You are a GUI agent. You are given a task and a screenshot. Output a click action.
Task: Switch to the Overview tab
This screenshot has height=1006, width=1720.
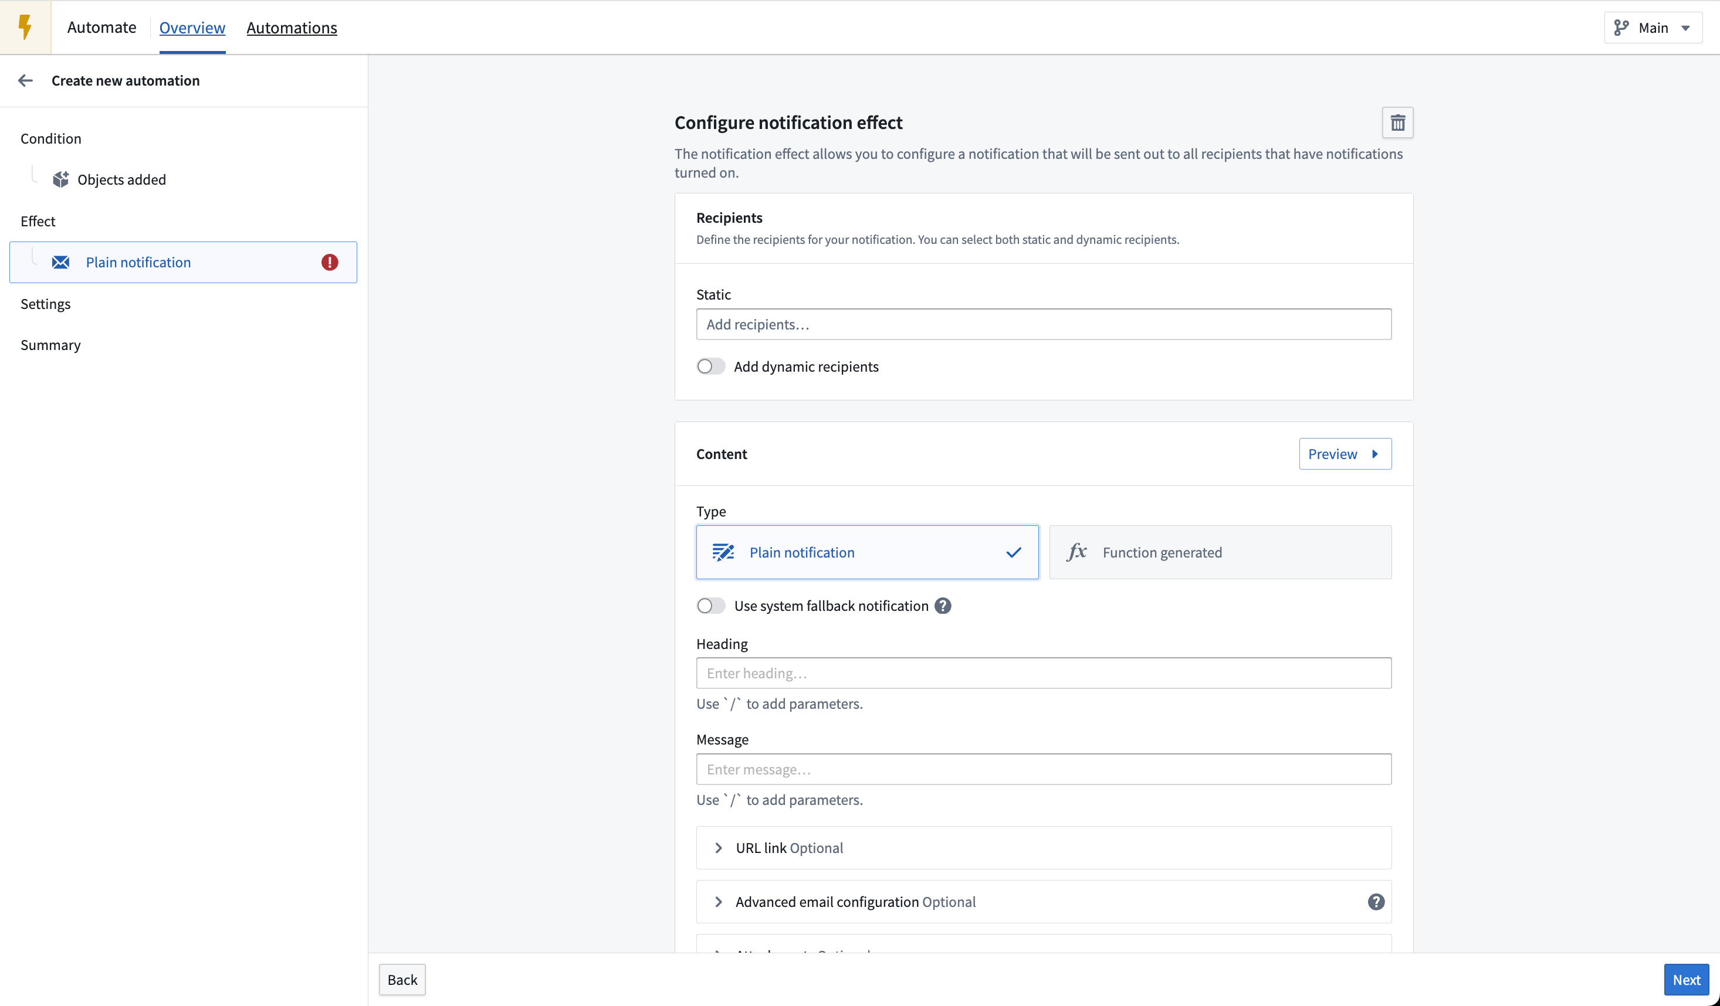coord(192,28)
